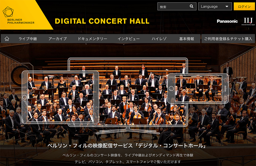Image resolution: width=256 pixels, height=166 pixels.
Task: Open the ライブ中継 menu item
Action: coord(28,39)
